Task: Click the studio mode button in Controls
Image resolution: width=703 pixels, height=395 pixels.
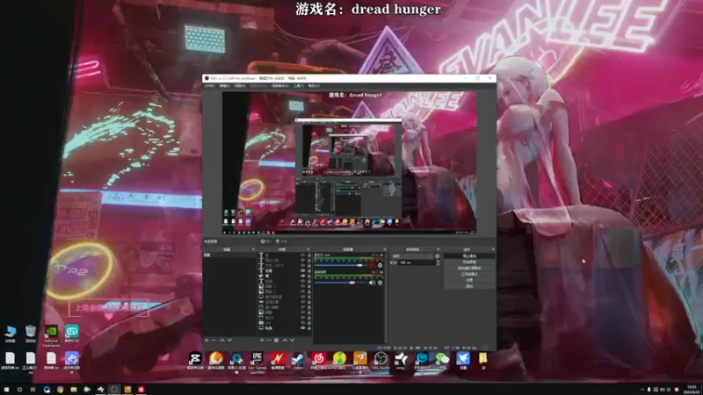Action: 469,274
